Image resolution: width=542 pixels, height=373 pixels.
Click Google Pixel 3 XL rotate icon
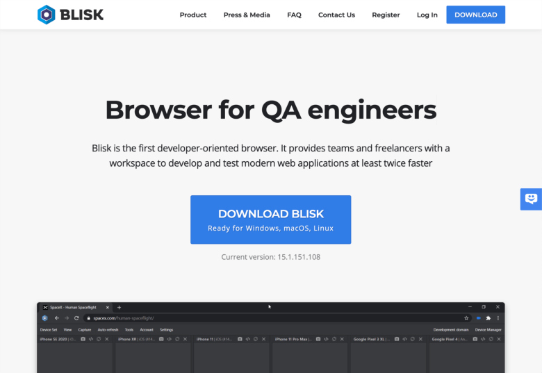[x=412, y=339]
